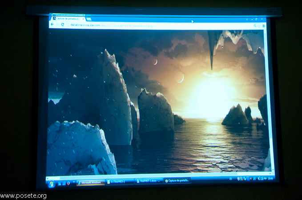Click the ES language indicator
This screenshot has height=200, width=302.
(230, 179)
